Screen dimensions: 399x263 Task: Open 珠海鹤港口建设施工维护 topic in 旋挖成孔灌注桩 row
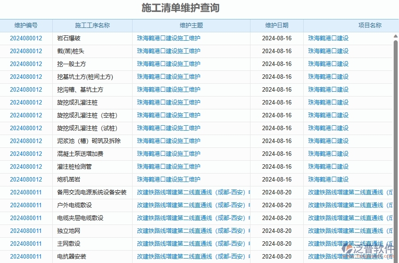click(x=168, y=102)
